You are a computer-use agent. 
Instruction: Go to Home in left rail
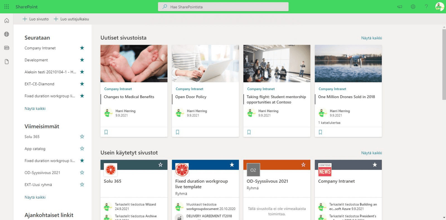(7, 21)
